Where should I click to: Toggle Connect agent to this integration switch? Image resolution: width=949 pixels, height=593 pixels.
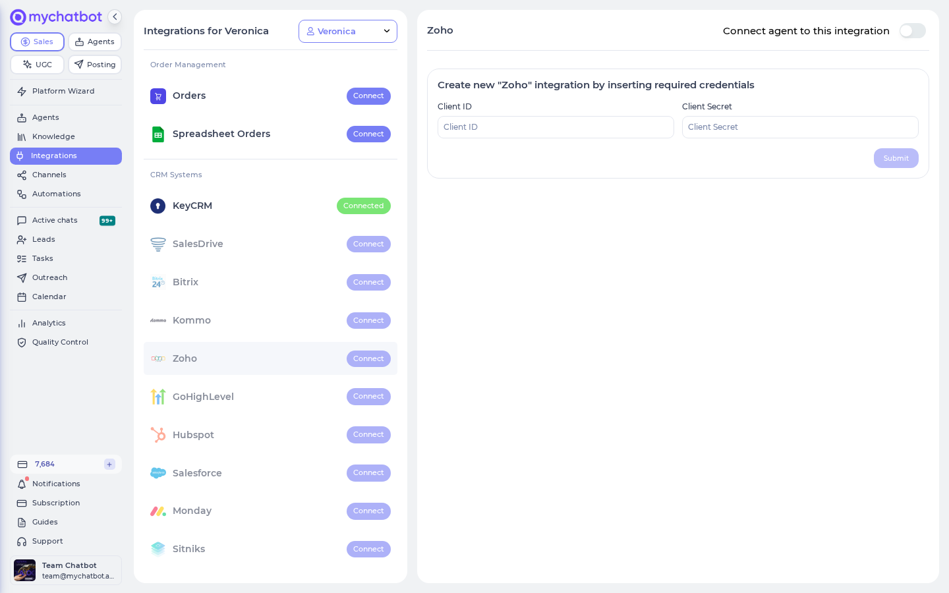[913, 31]
